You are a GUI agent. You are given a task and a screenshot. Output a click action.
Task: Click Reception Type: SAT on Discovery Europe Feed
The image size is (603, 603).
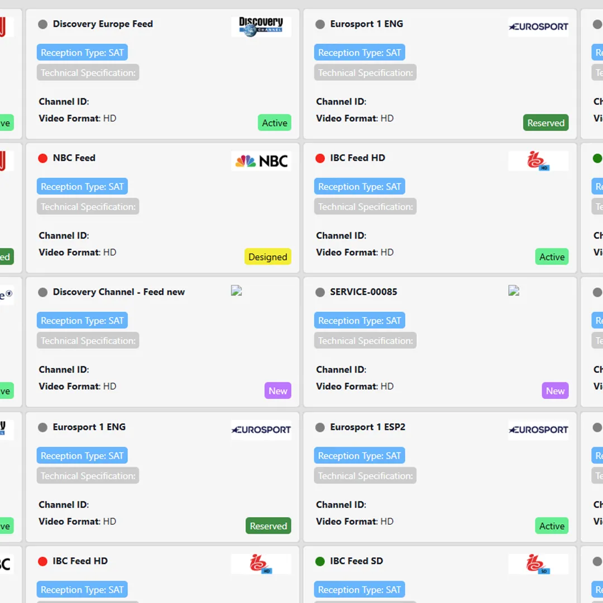pos(82,52)
